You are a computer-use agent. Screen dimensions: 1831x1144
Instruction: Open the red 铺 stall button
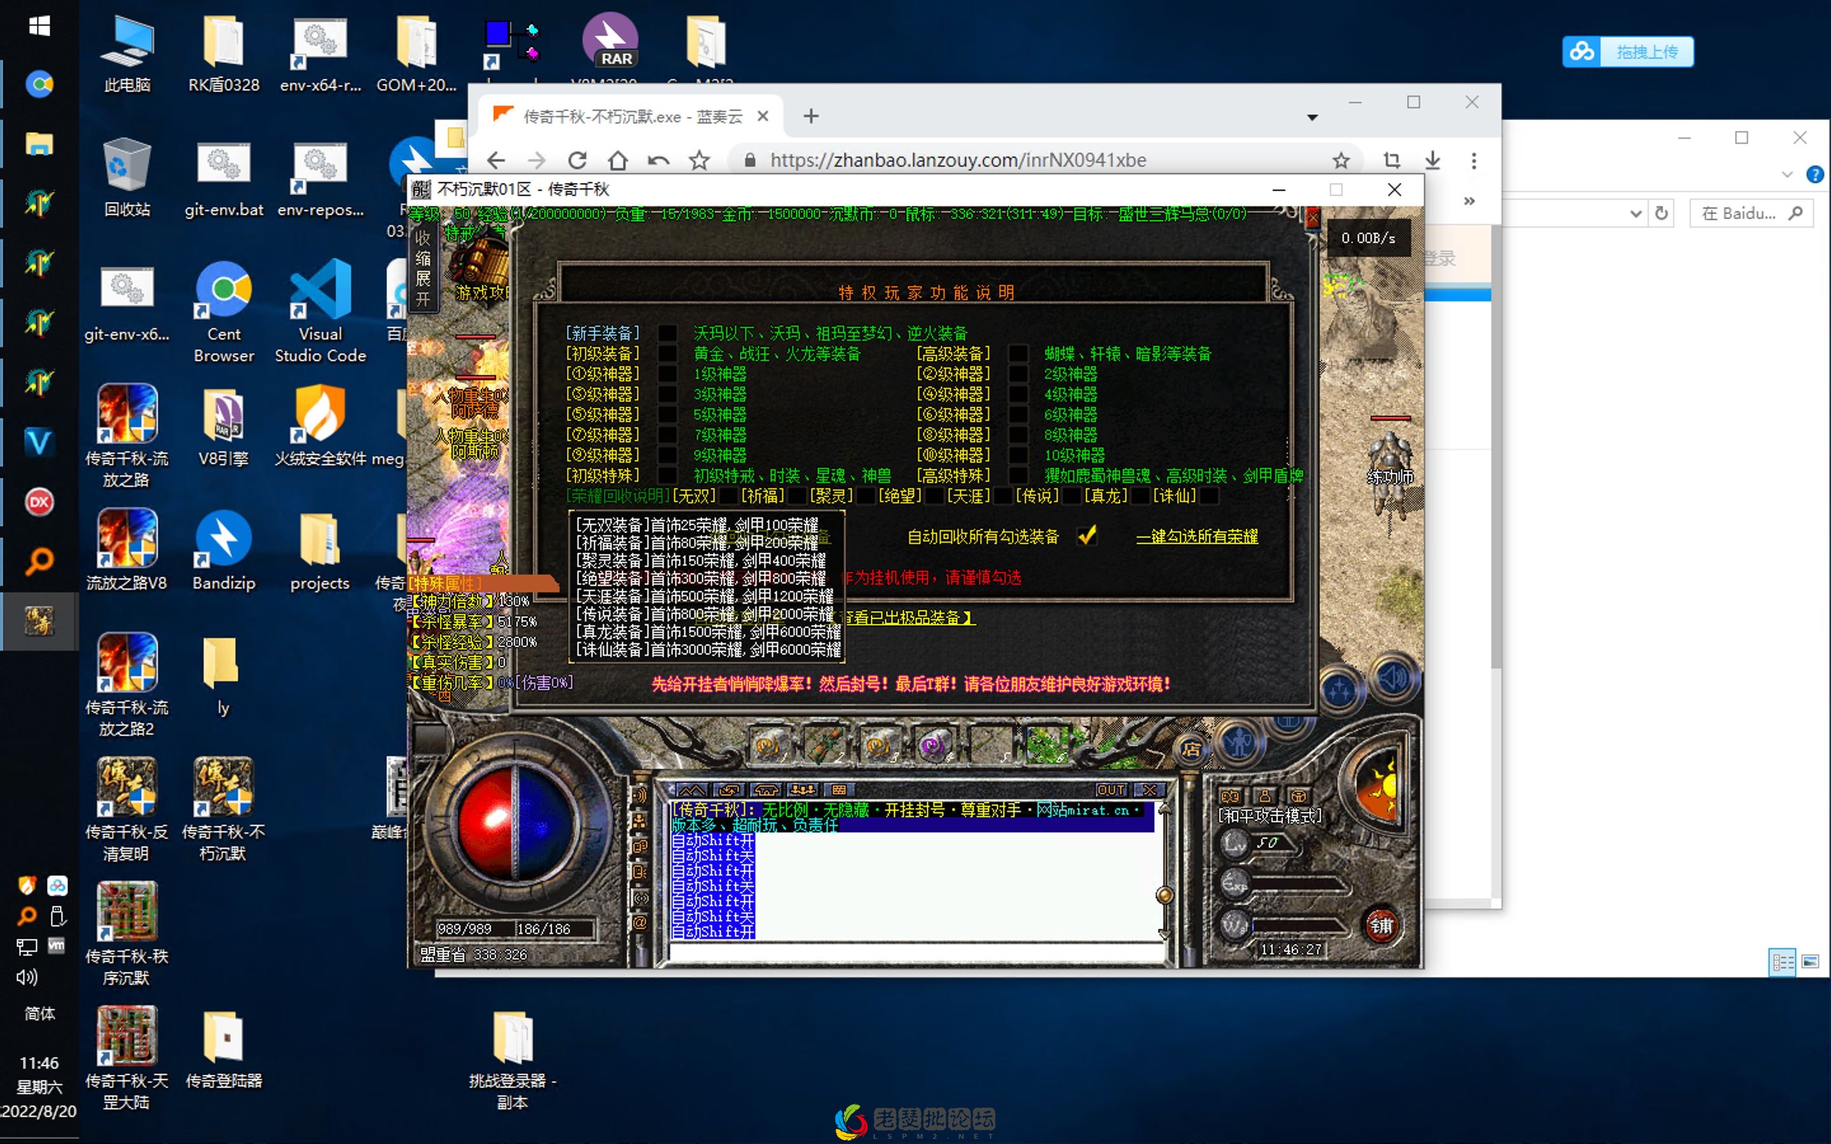point(1381,925)
